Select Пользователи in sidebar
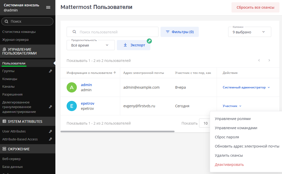Viewport: 282px width, 174px height. (14, 63)
